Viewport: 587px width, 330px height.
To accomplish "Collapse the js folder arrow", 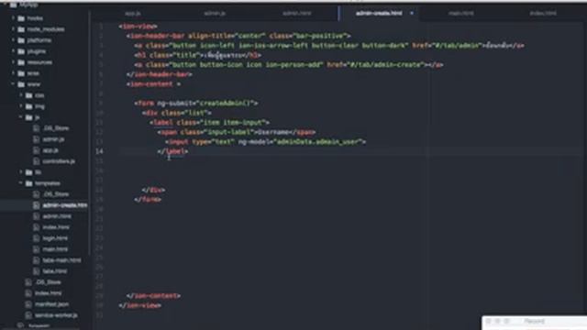I will [x=21, y=117].
